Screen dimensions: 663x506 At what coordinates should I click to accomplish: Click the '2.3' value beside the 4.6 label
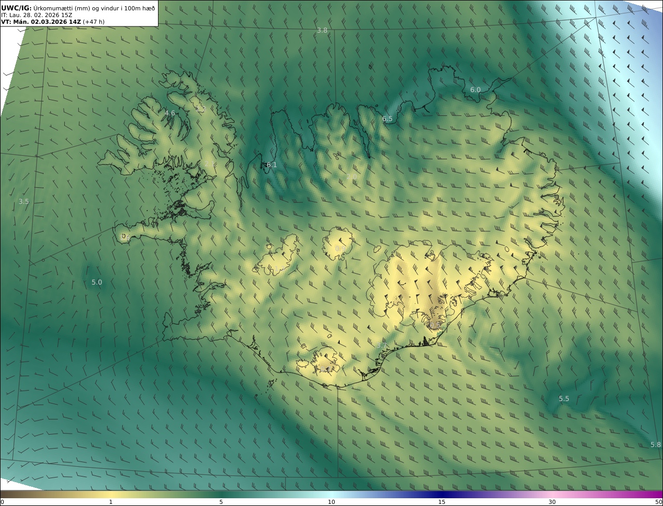tap(200, 109)
